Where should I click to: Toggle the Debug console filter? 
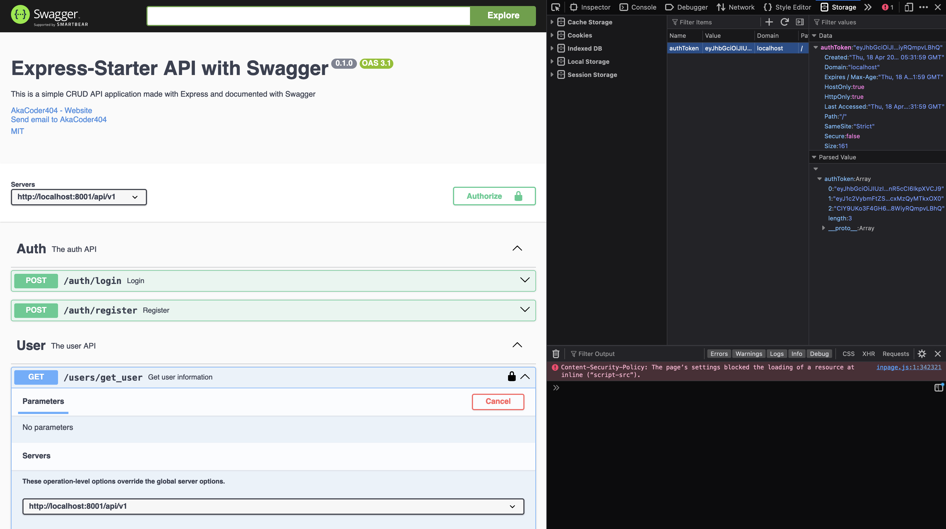[x=819, y=354]
